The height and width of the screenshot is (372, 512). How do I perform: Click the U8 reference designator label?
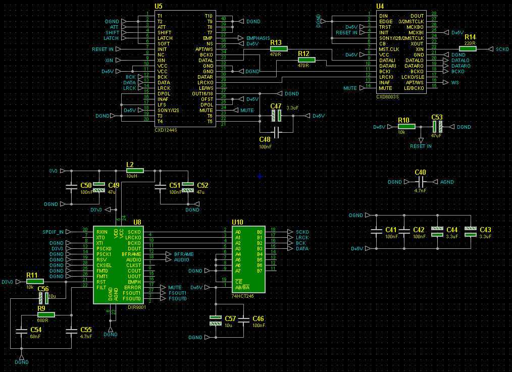click(137, 222)
